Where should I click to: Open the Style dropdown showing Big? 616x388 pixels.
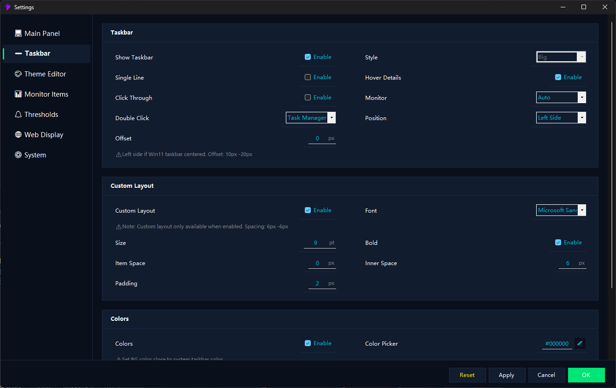[561, 57]
